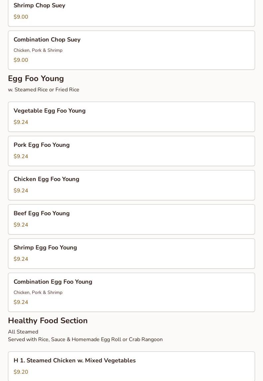Click the Healthy Food Section heading

(48, 321)
